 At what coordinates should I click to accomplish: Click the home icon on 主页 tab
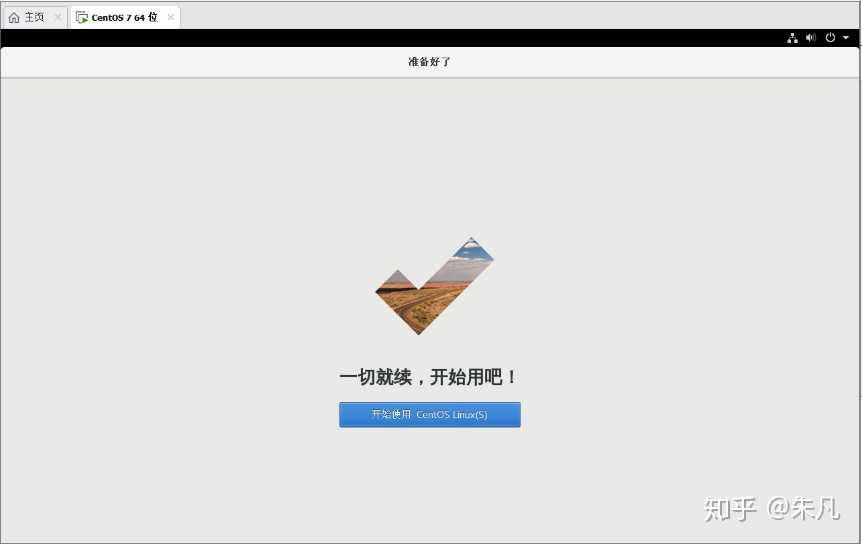(14, 17)
